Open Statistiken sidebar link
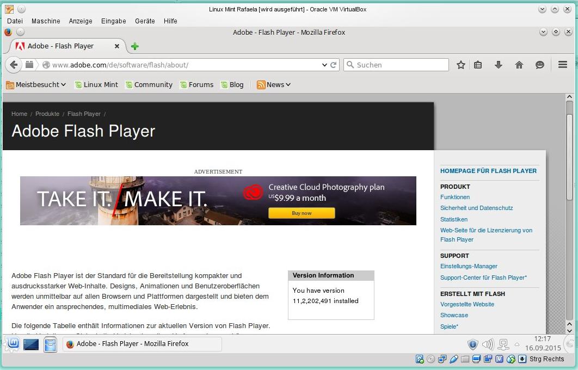This screenshot has width=578, height=370. tap(454, 219)
